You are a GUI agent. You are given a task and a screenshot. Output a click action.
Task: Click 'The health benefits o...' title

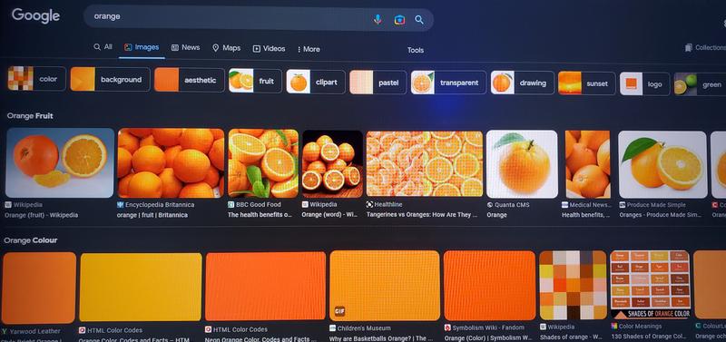[x=260, y=215]
